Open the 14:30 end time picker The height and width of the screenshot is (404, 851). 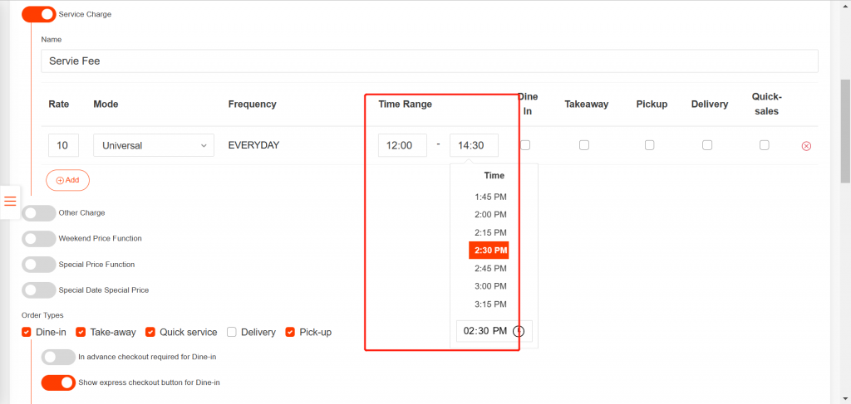[x=474, y=145]
